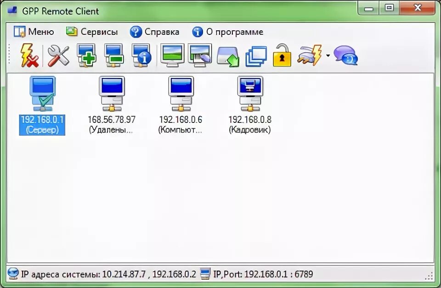441x288 pixels.
Task: Select the 168.56.78.97 (Удалены...) computer
Action: [x=111, y=106]
